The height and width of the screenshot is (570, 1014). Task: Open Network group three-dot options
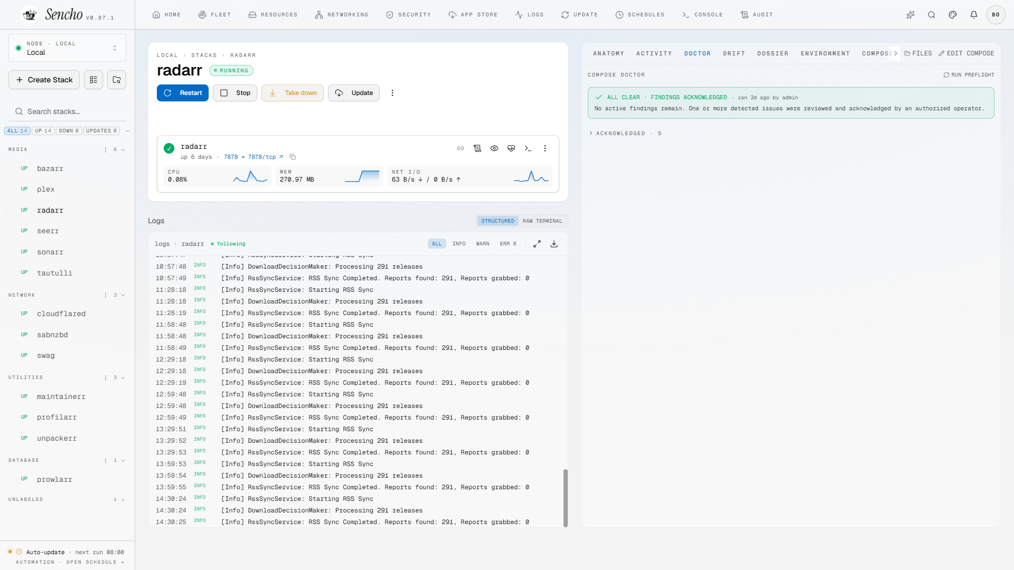point(106,295)
